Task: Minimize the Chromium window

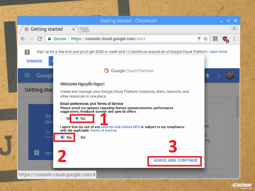Action: point(221,21)
